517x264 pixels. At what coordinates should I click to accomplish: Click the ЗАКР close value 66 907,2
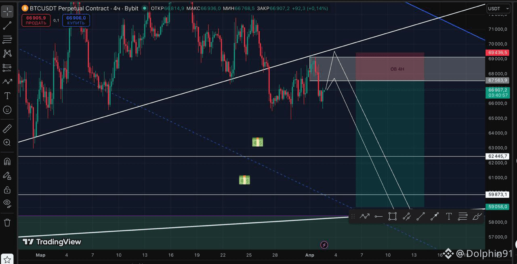[x=281, y=8]
